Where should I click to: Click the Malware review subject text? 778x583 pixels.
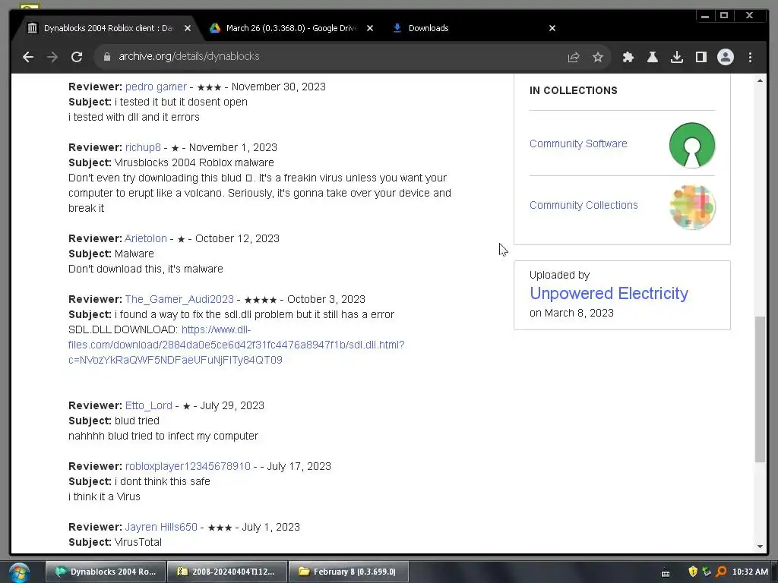(134, 254)
